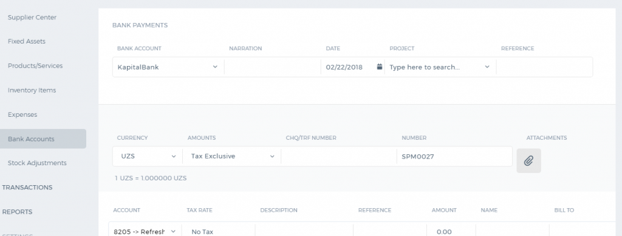Select Bank Accounts in the sidebar
Screen dimensions: 622x236
[43, 139]
